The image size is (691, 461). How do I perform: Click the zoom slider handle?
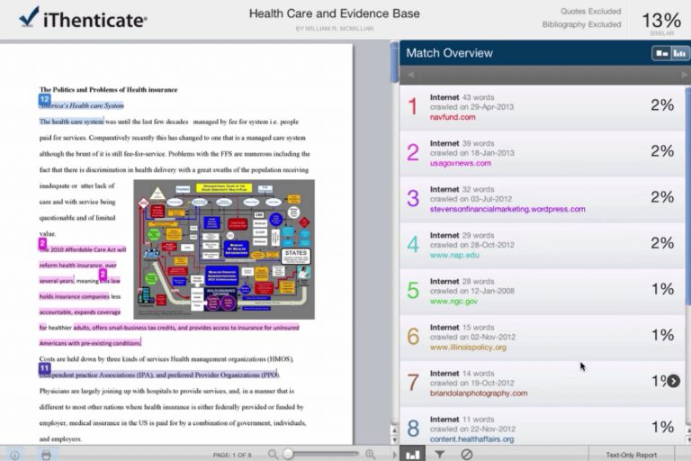pyautogui.click(x=288, y=455)
